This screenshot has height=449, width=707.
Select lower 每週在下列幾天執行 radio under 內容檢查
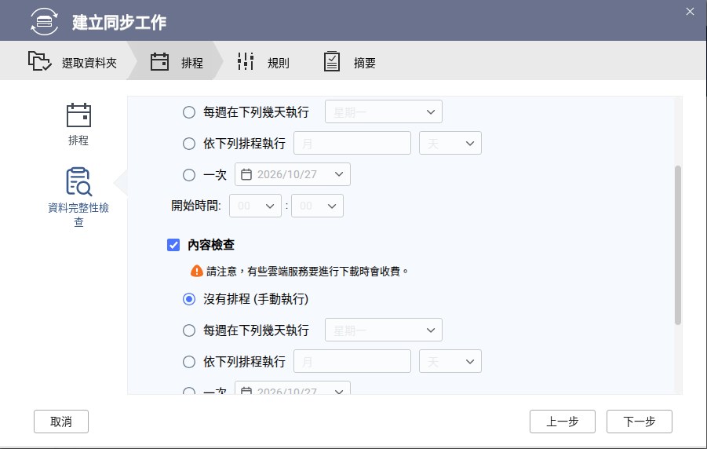[189, 330]
